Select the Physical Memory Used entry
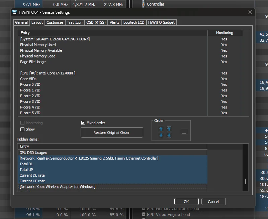Viewport: 268px width, 219px height. (113, 45)
